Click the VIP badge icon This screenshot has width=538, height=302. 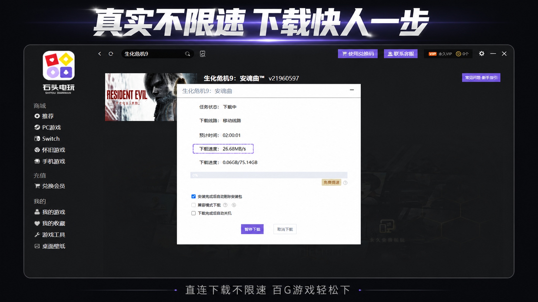432,54
